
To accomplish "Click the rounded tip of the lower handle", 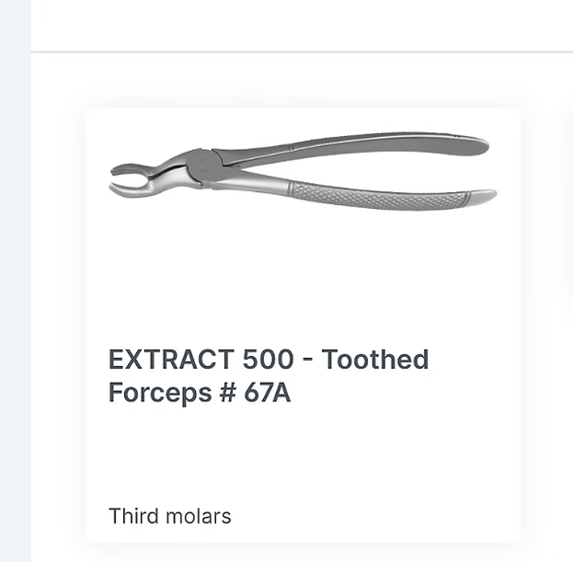I will tap(483, 195).
